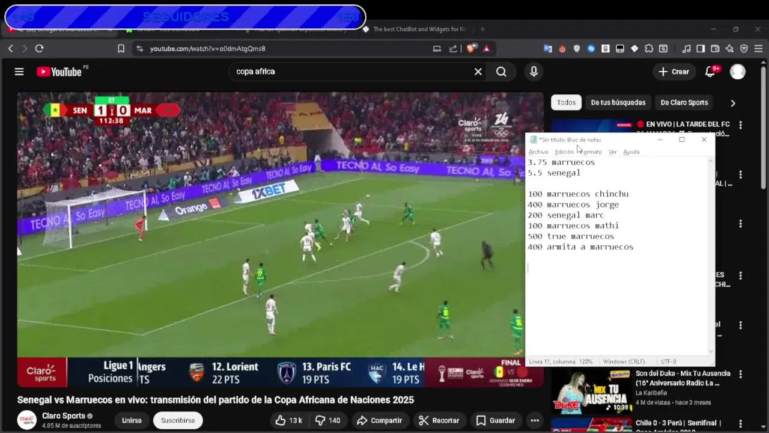Open the Ver menu in Notepad
The height and width of the screenshot is (433, 769).
(612, 152)
